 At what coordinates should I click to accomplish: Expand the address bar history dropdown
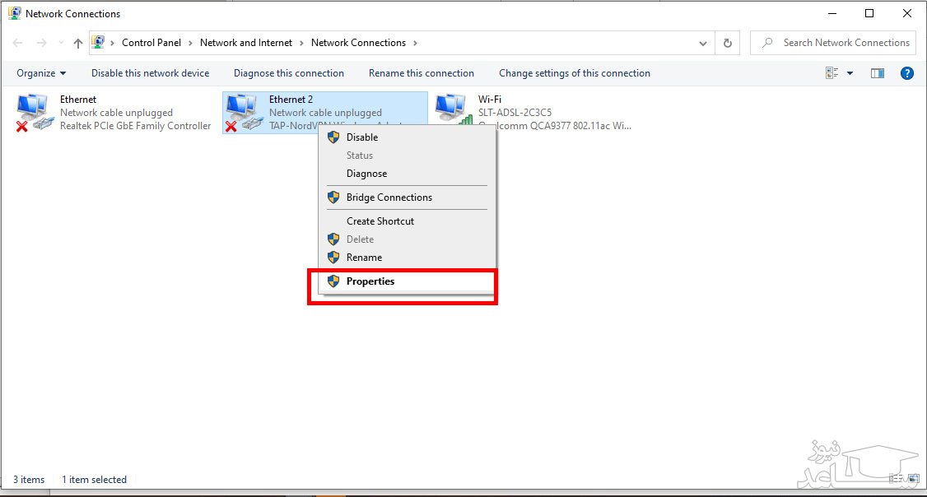coord(702,43)
